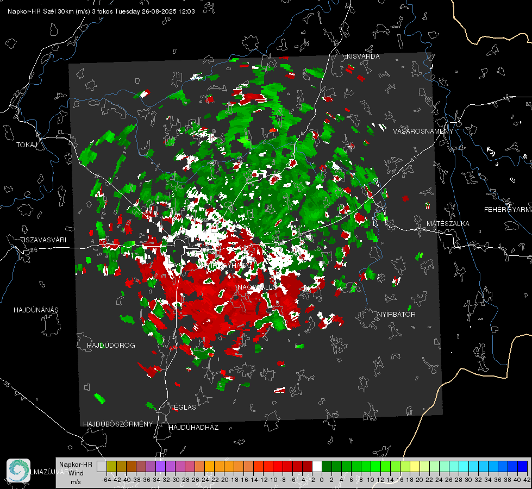Click the road number 35 label

(x=8, y=385)
